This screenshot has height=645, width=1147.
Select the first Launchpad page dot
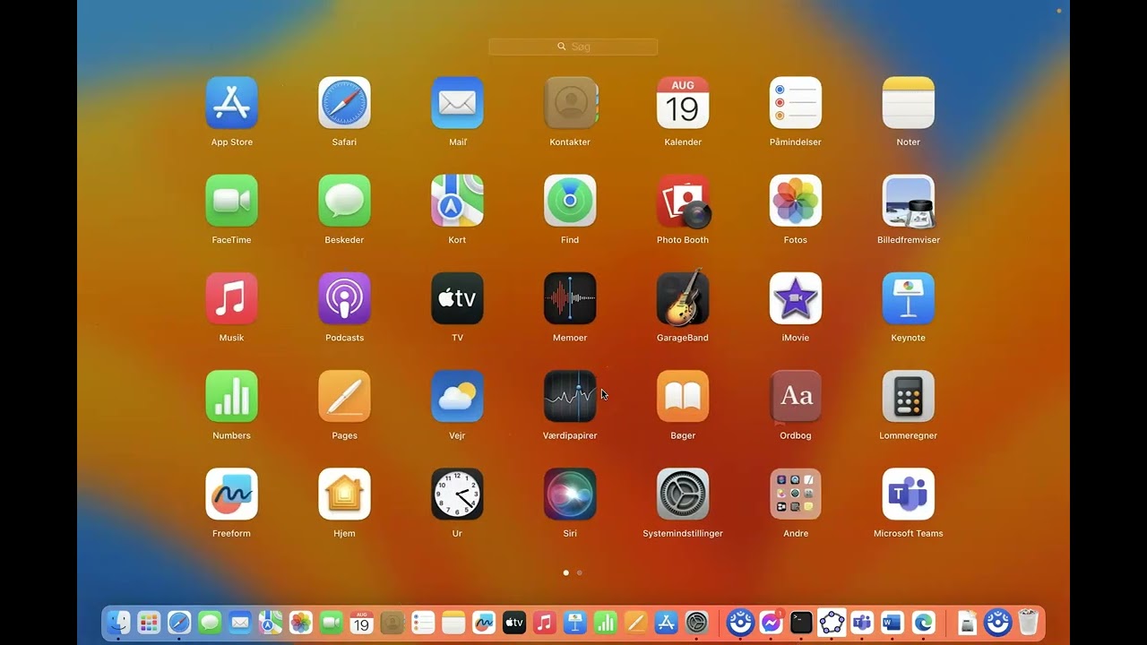[565, 572]
